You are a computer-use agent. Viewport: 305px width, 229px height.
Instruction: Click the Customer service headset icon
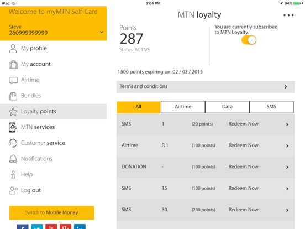point(13,143)
